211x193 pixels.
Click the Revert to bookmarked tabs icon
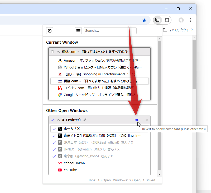point(136,120)
